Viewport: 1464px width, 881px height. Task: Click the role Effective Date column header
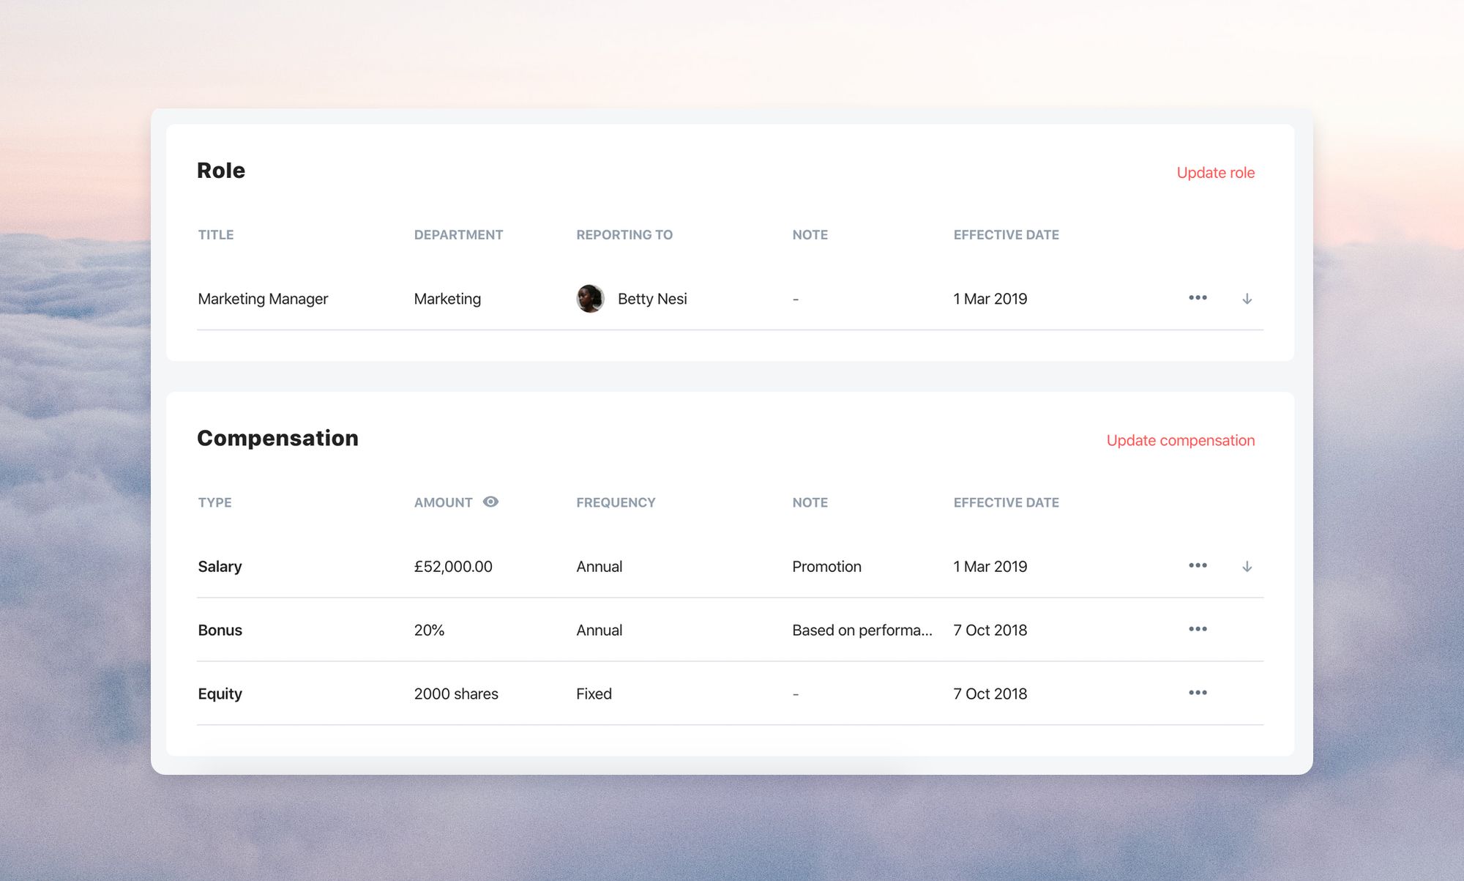click(x=1006, y=235)
